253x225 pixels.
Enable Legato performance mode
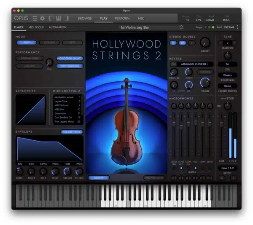30,66
